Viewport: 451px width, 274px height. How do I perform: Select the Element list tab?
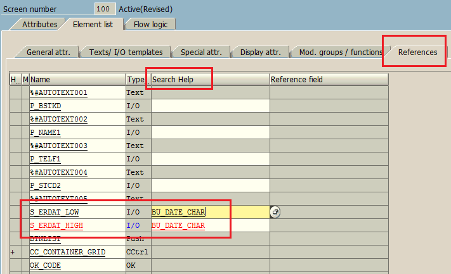point(93,25)
